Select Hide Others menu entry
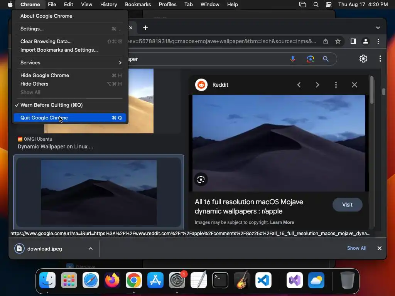Image resolution: width=395 pixels, height=296 pixels. (69, 84)
